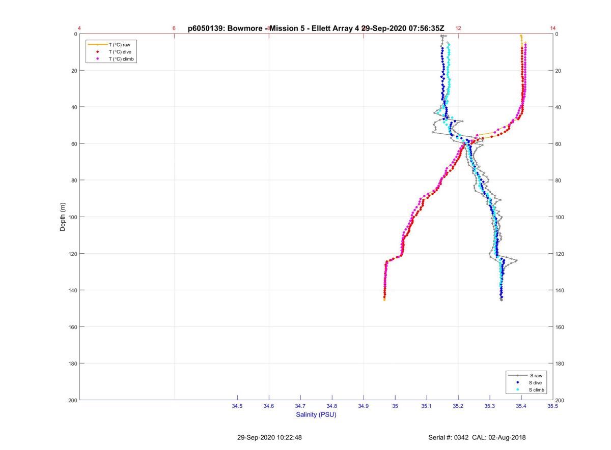Image resolution: width=611 pixels, height=450 pixels.
Task: Select the 35.4 salinity tick label
Action: 521,406
